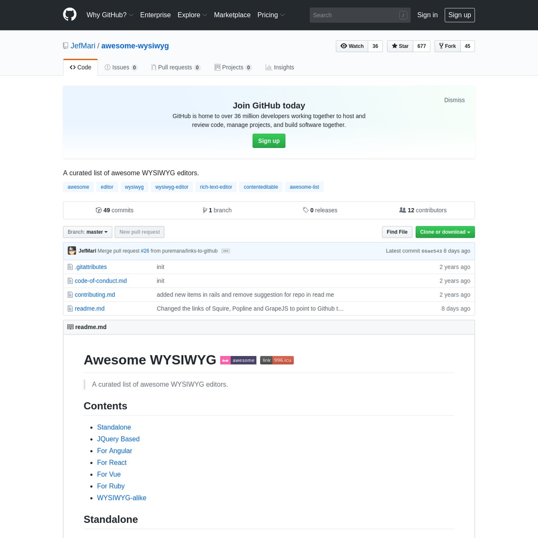Image resolution: width=538 pixels, height=538 pixels.
Task: Open the Pricing dropdown menu
Action: pos(271,15)
